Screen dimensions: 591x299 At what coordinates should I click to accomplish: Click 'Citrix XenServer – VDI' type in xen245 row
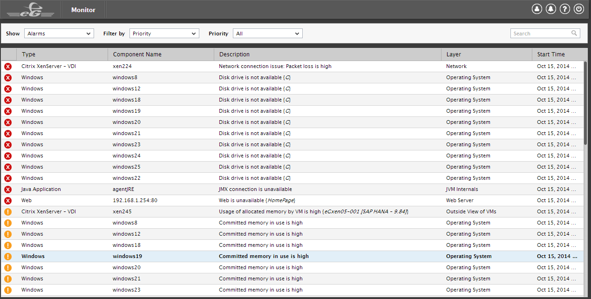(x=48, y=211)
